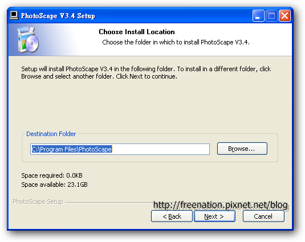Screen dimensions: 305x242
Task: Click the 'Space required: 0.0KB' text
Action: (x=52, y=175)
